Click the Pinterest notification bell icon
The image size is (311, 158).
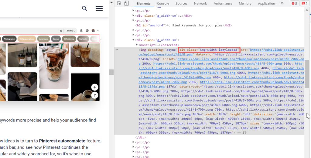click(81, 31)
